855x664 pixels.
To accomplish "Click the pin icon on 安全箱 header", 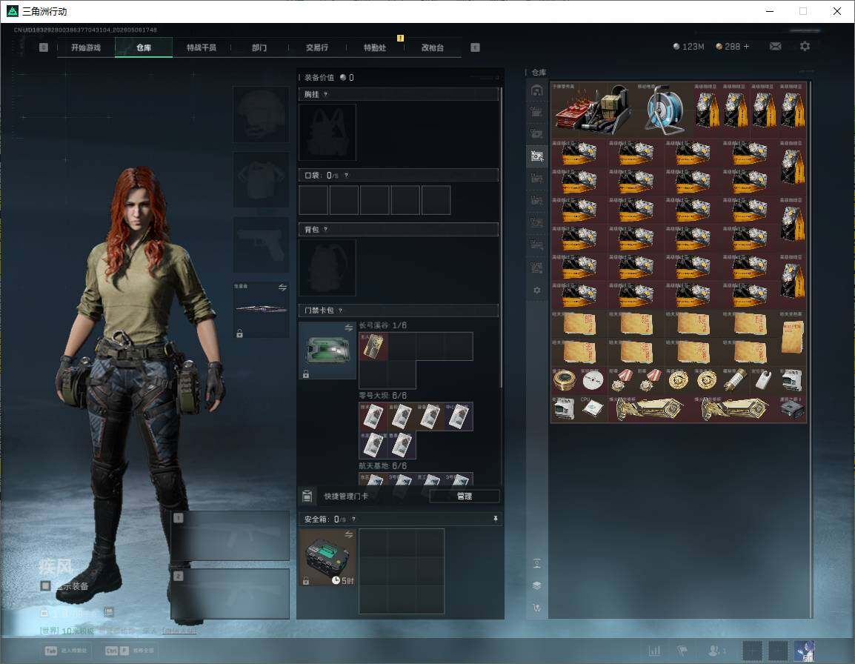I will (x=495, y=519).
